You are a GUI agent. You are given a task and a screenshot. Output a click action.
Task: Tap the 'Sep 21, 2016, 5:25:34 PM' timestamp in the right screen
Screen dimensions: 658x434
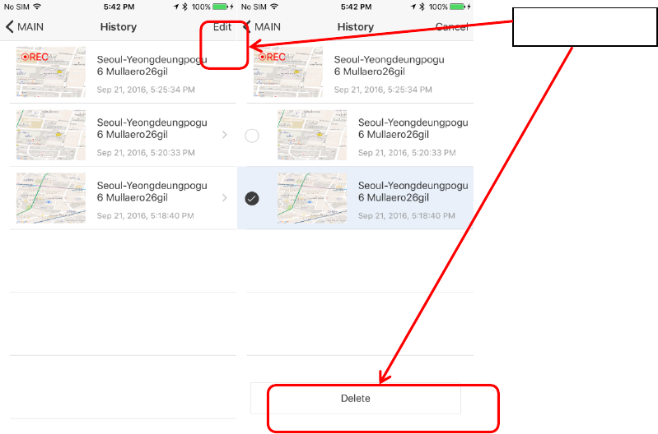pyautogui.click(x=383, y=90)
